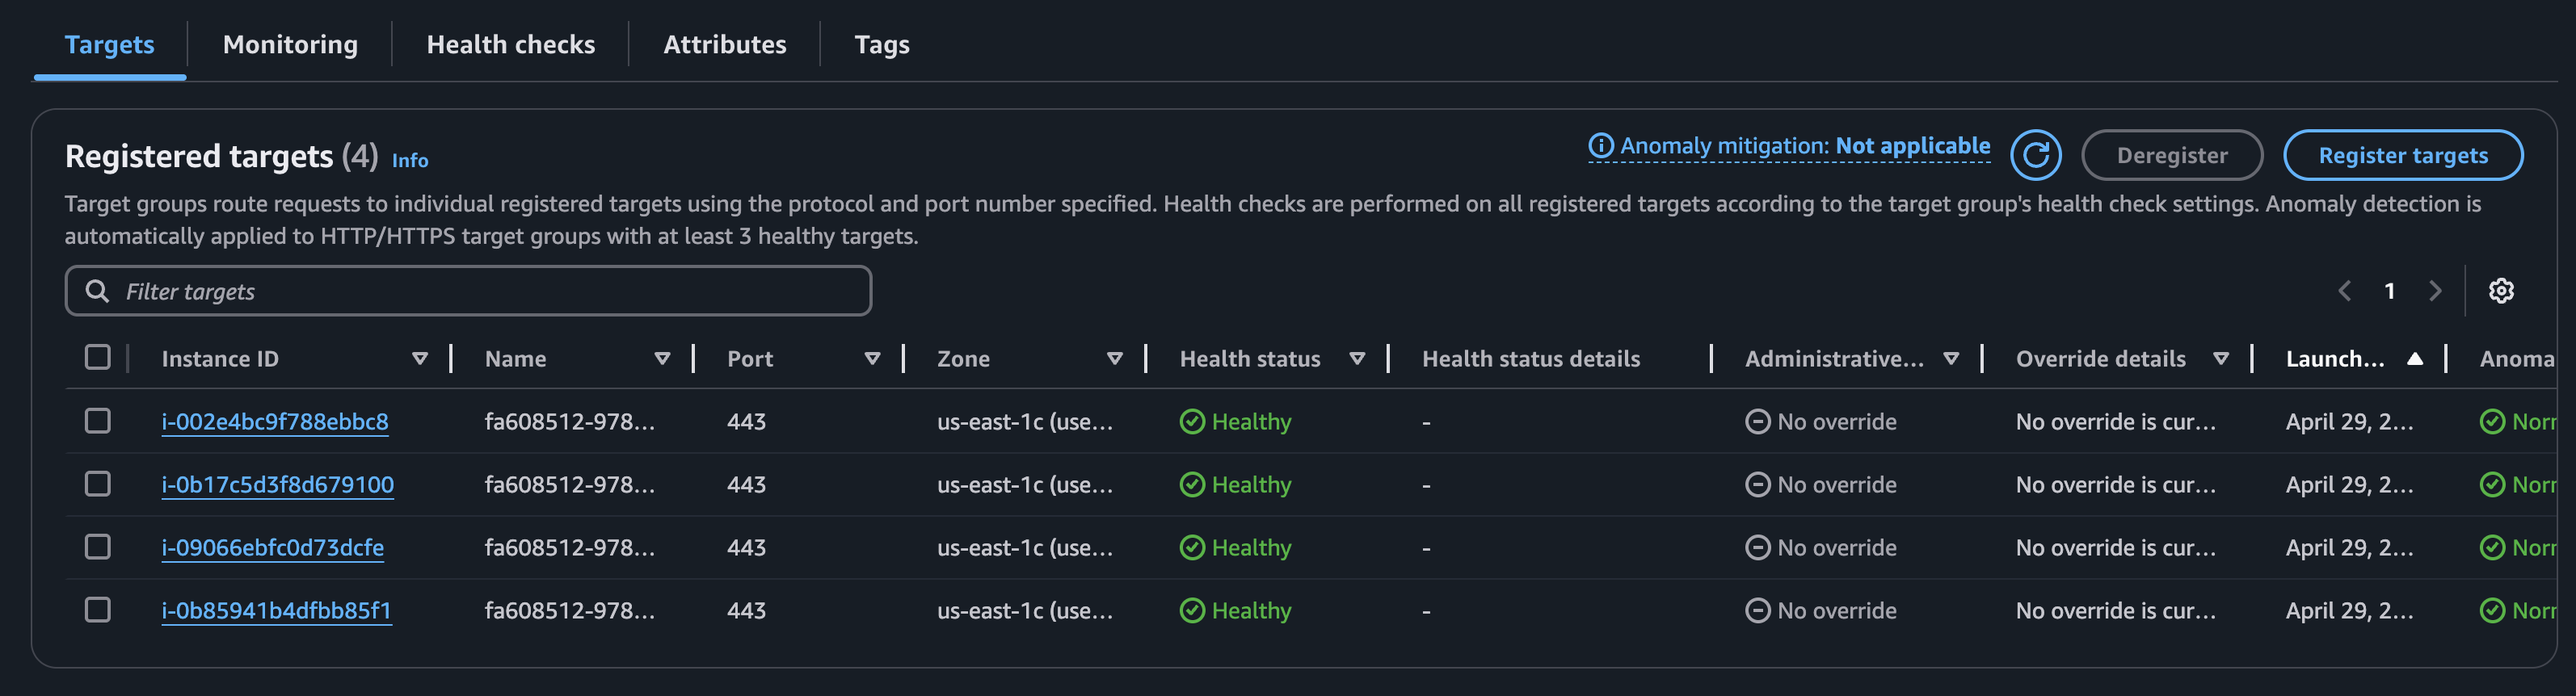The image size is (2576, 696).
Task: Click the refresh targets icon button
Action: pyautogui.click(x=2036, y=155)
